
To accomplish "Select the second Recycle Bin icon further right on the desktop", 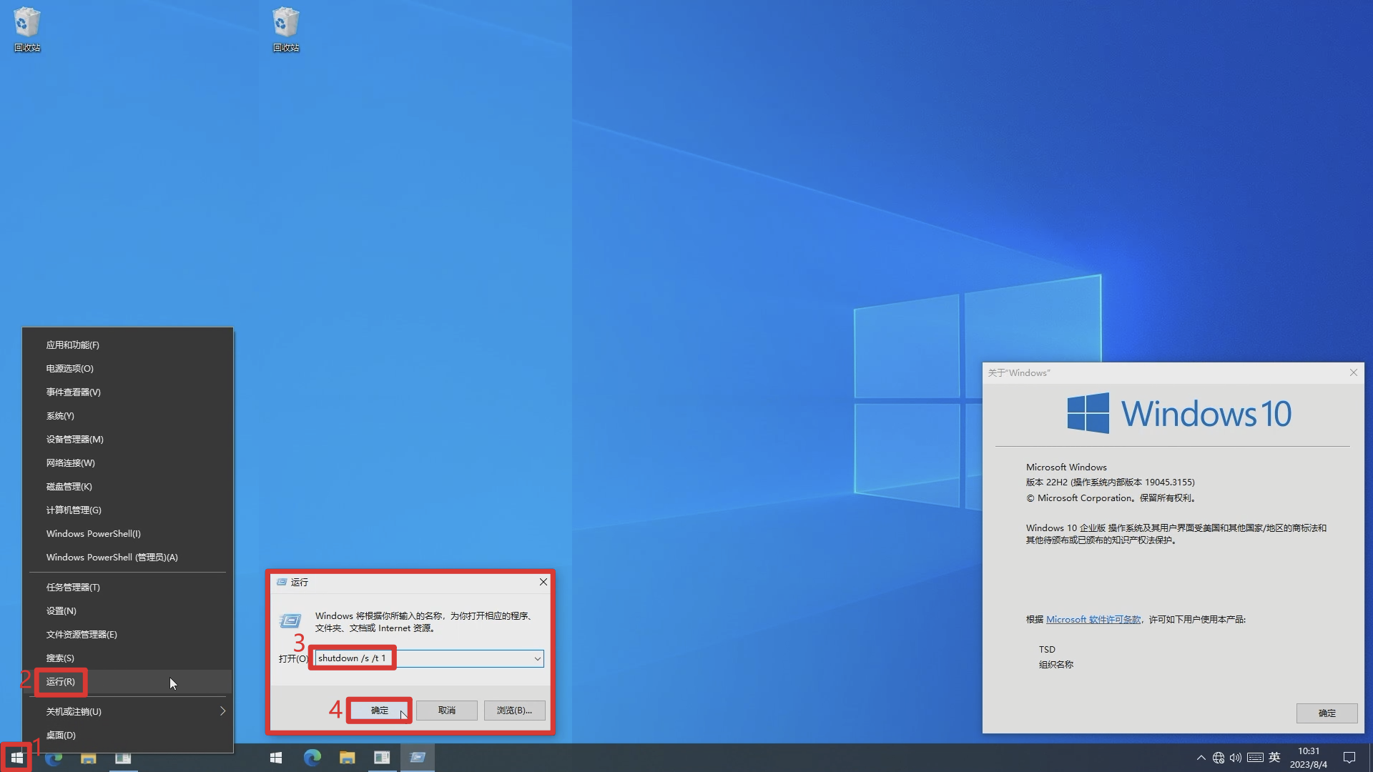I will click(286, 29).
